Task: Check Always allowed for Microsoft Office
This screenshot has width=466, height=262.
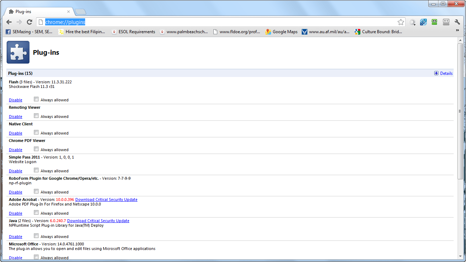Action: pyautogui.click(x=36, y=257)
